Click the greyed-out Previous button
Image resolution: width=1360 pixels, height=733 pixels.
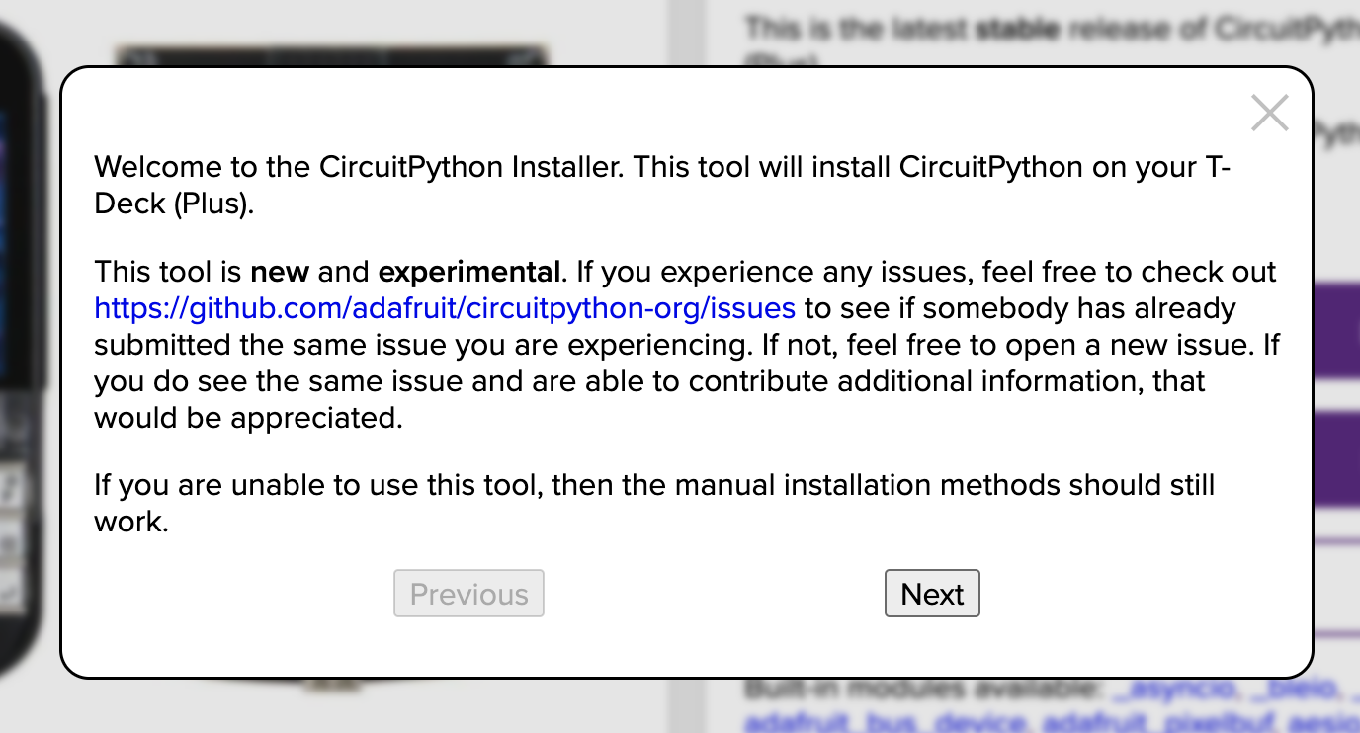pos(468,594)
